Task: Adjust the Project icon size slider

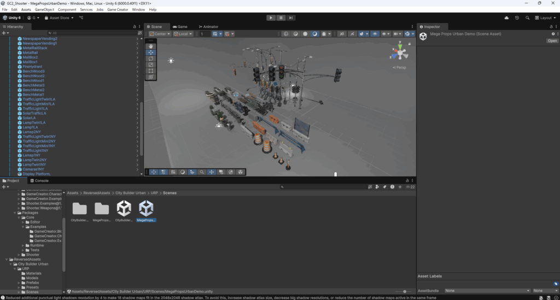Action: click(x=405, y=291)
